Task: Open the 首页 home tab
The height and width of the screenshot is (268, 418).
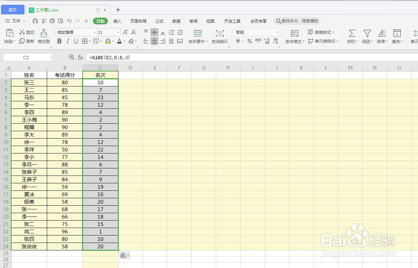Action: coord(13,10)
